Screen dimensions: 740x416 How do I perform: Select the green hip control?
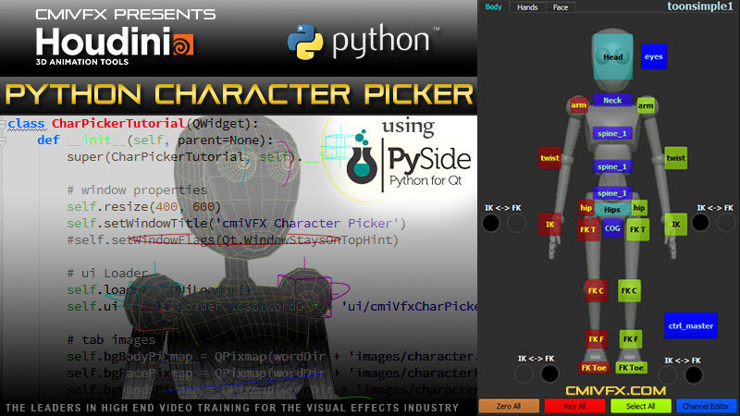point(639,208)
